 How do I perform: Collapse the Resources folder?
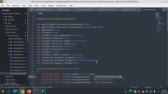pos(7,36)
